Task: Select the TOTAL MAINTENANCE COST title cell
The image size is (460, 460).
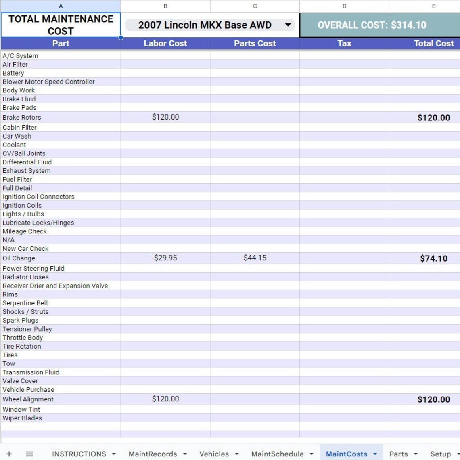Action: coord(61,25)
